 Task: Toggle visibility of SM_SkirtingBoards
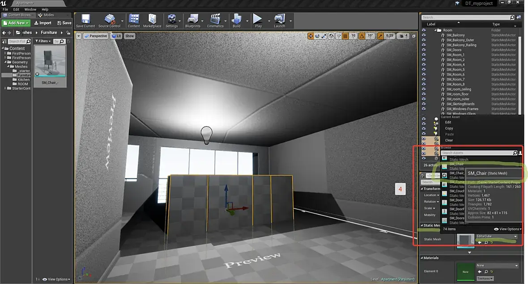pos(424,104)
